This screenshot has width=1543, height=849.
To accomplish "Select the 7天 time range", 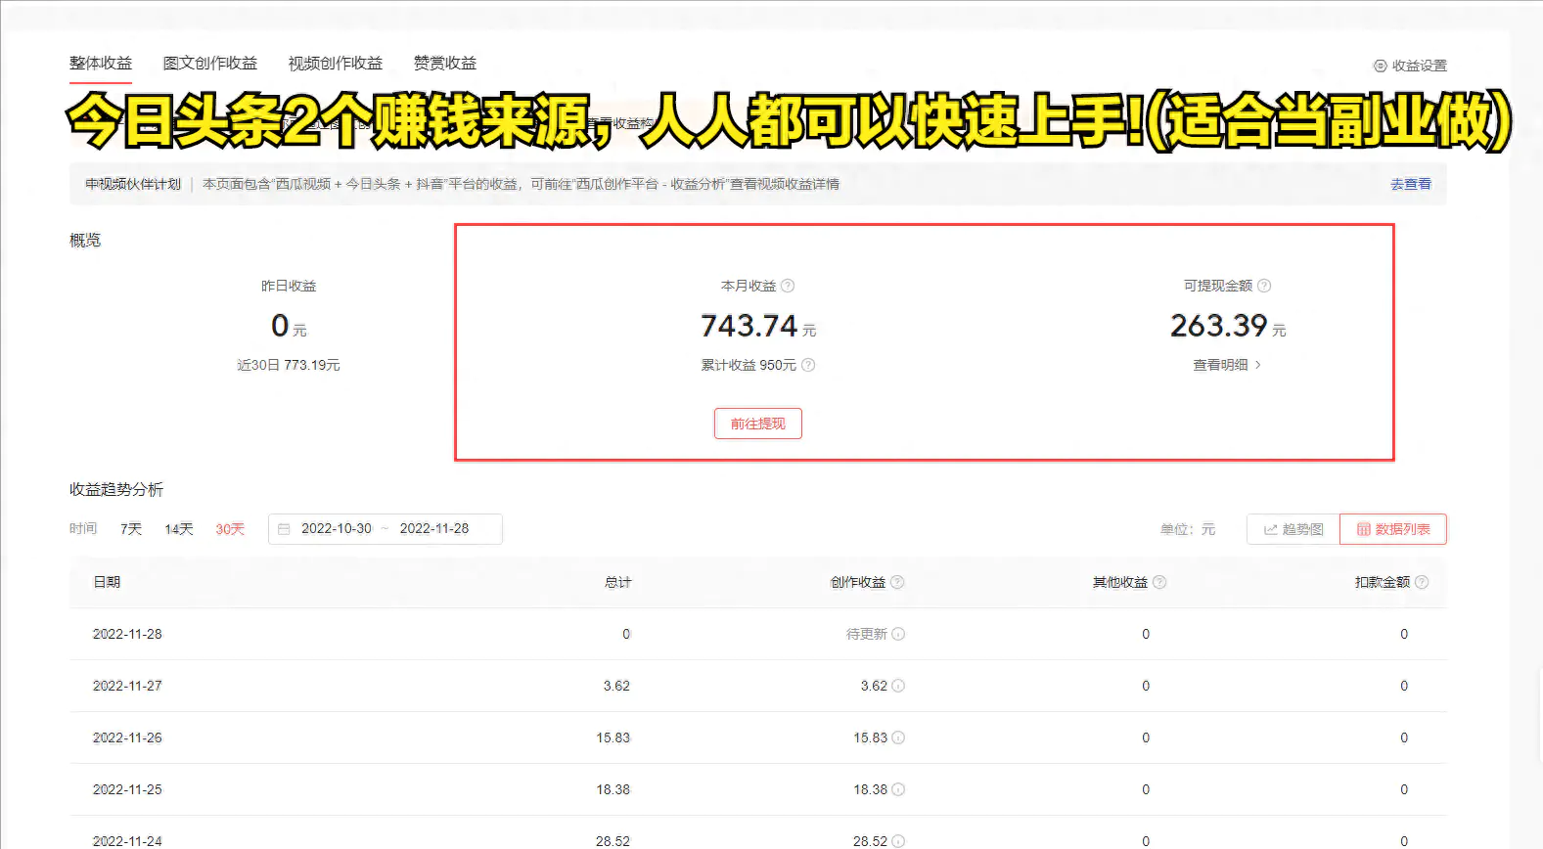I will (x=131, y=529).
